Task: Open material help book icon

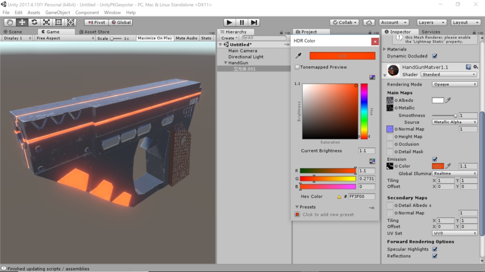Action: 468,67
